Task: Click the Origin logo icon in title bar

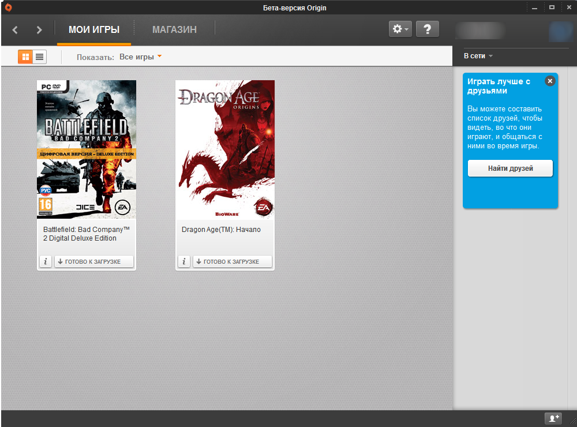Action: pos(8,8)
